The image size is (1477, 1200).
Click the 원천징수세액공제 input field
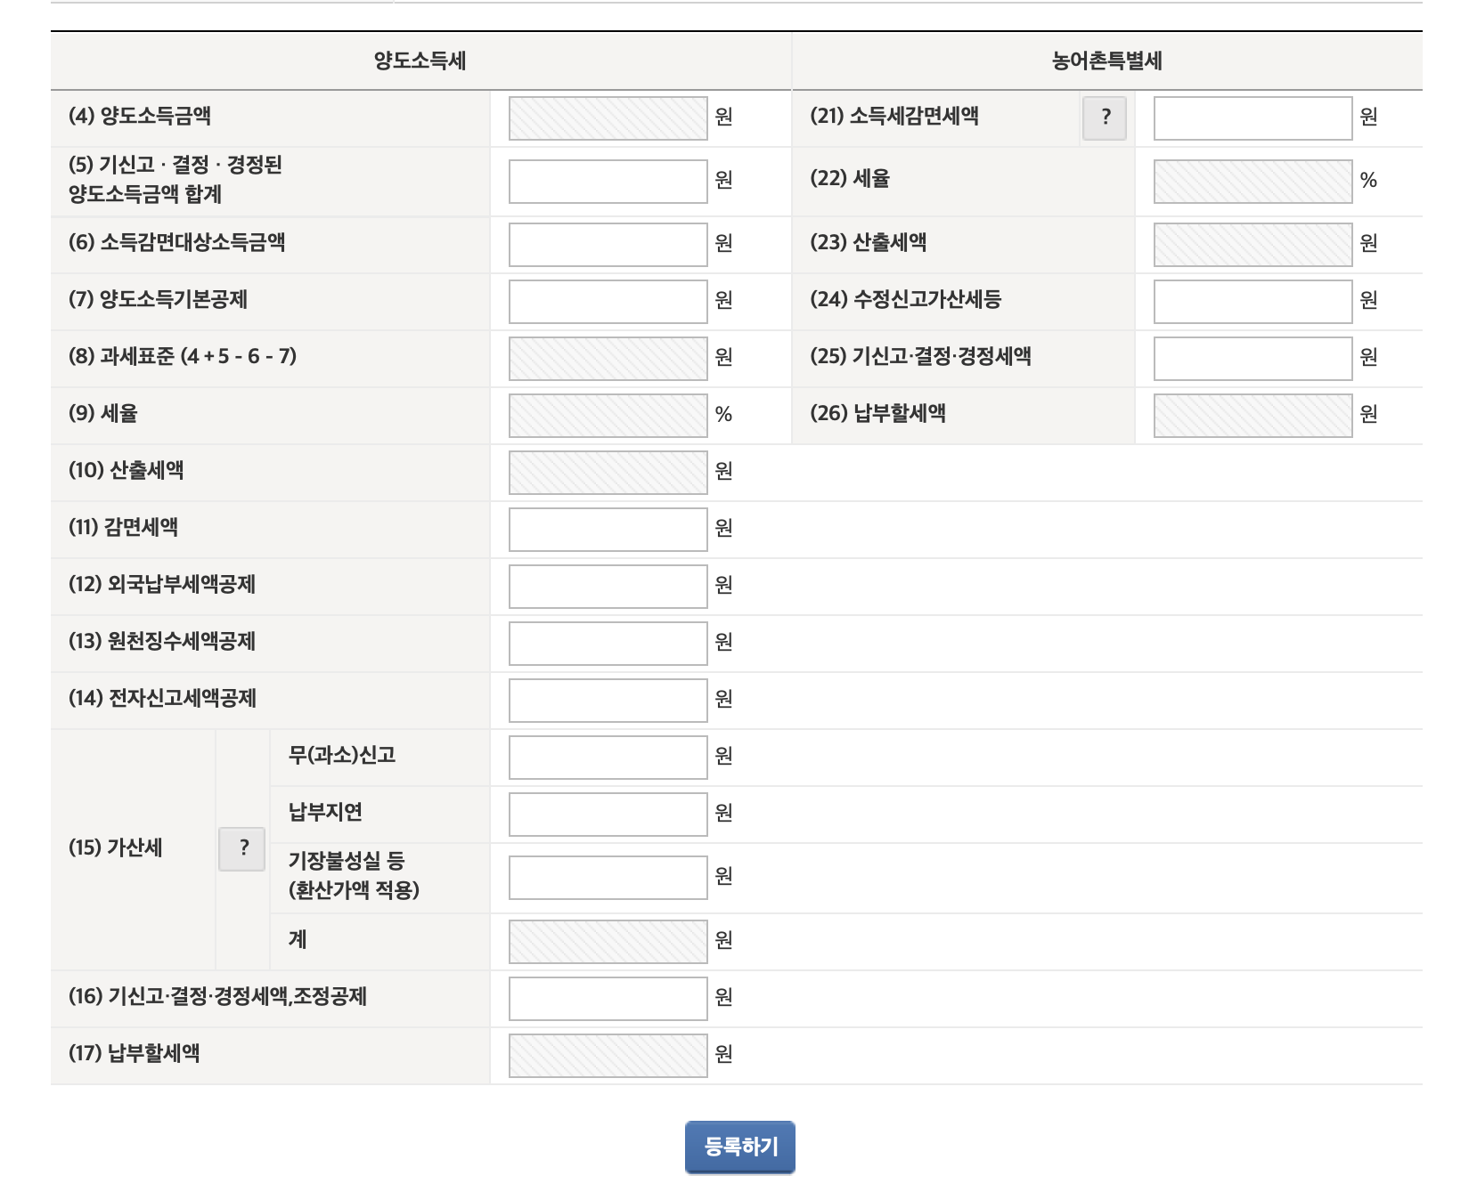[x=606, y=643]
